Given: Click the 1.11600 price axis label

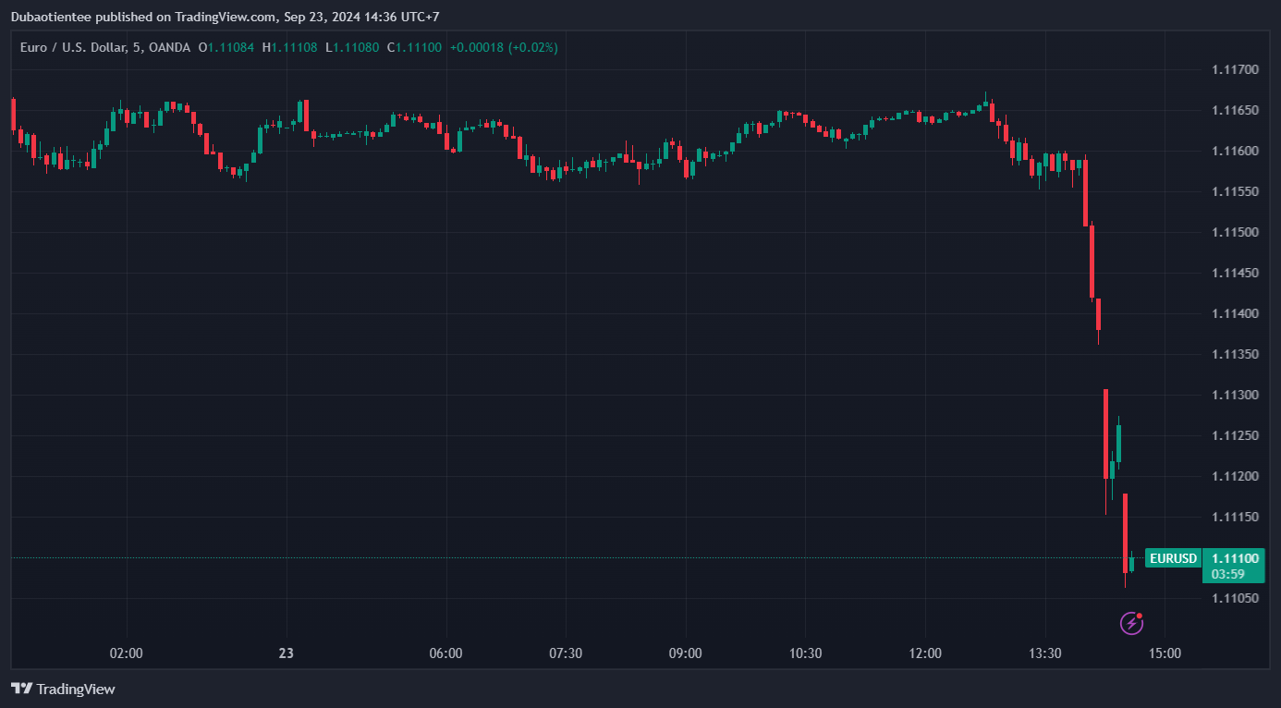Looking at the screenshot, I should coord(1235,152).
